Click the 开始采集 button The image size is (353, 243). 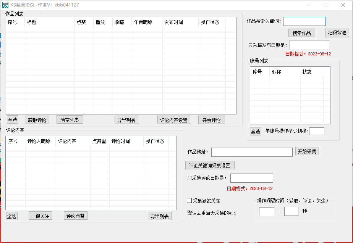(x=307, y=151)
